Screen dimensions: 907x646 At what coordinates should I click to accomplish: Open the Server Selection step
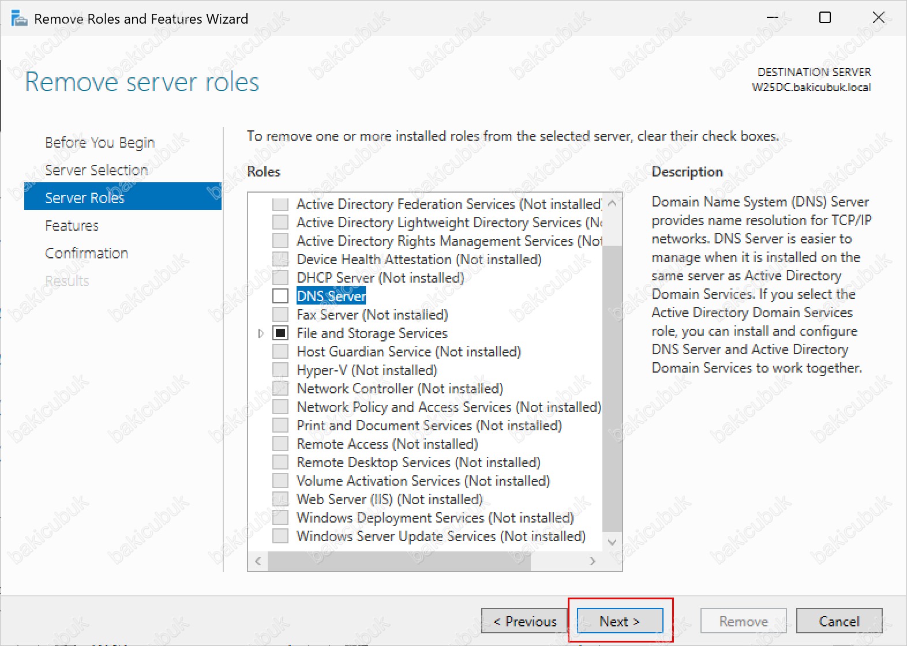point(96,170)
